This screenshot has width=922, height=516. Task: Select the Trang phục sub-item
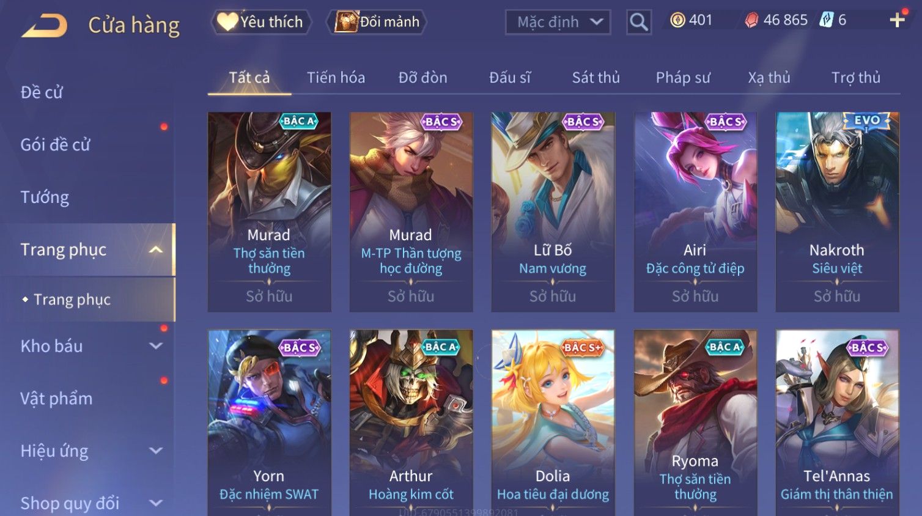pyautogui.click(x=72, y=300)
